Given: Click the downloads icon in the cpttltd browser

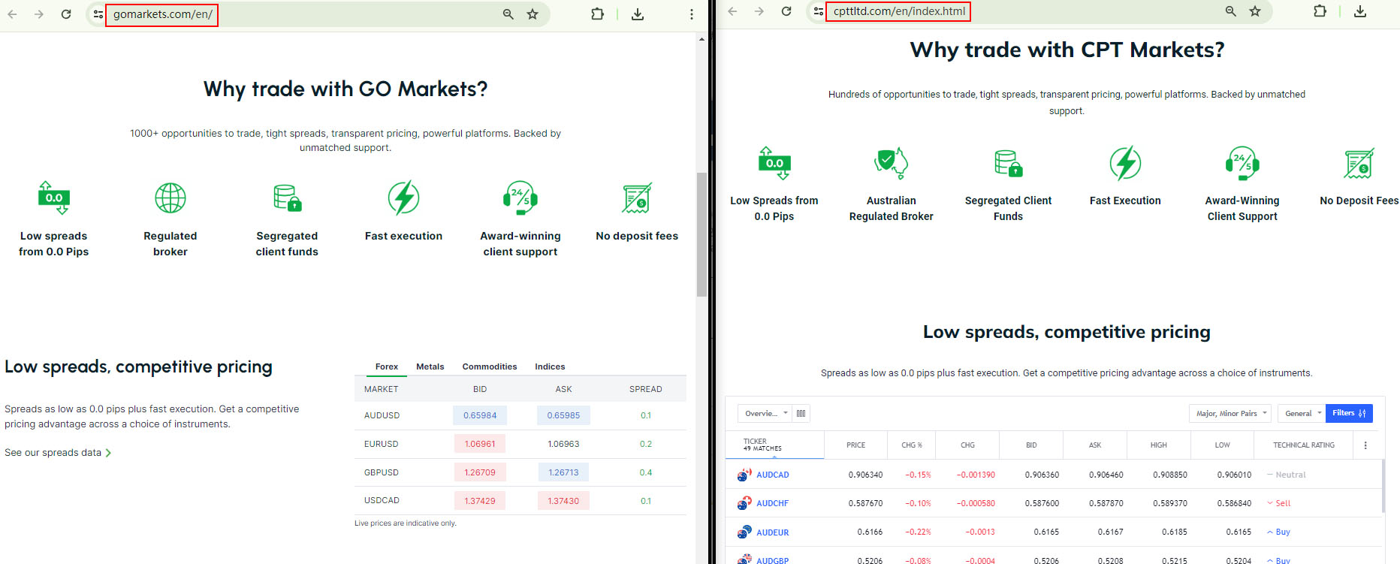Looking at the screenshot, I should click(x=1360, y=11).
